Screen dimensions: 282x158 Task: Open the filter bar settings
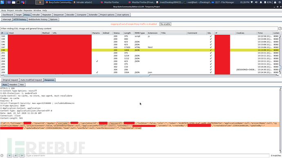(x=139, y=29)
